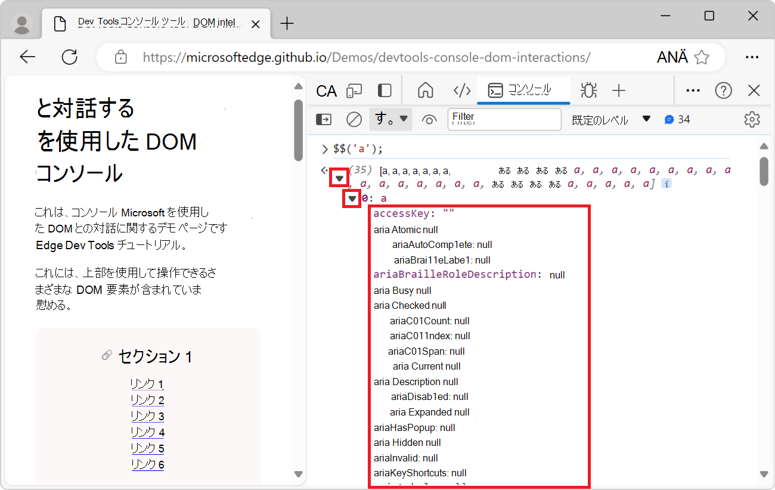Click the セクション 1 heading
The image size is (775, 490).
(x=155, y=356)
